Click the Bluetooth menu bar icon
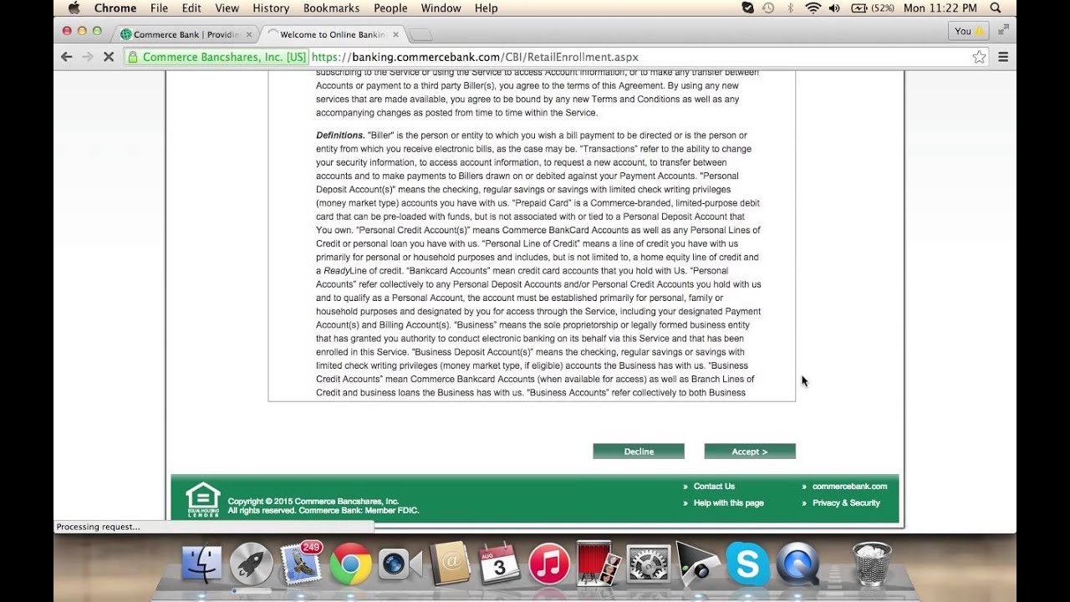Screen dimensions: 1070x602 coord(790,8)
